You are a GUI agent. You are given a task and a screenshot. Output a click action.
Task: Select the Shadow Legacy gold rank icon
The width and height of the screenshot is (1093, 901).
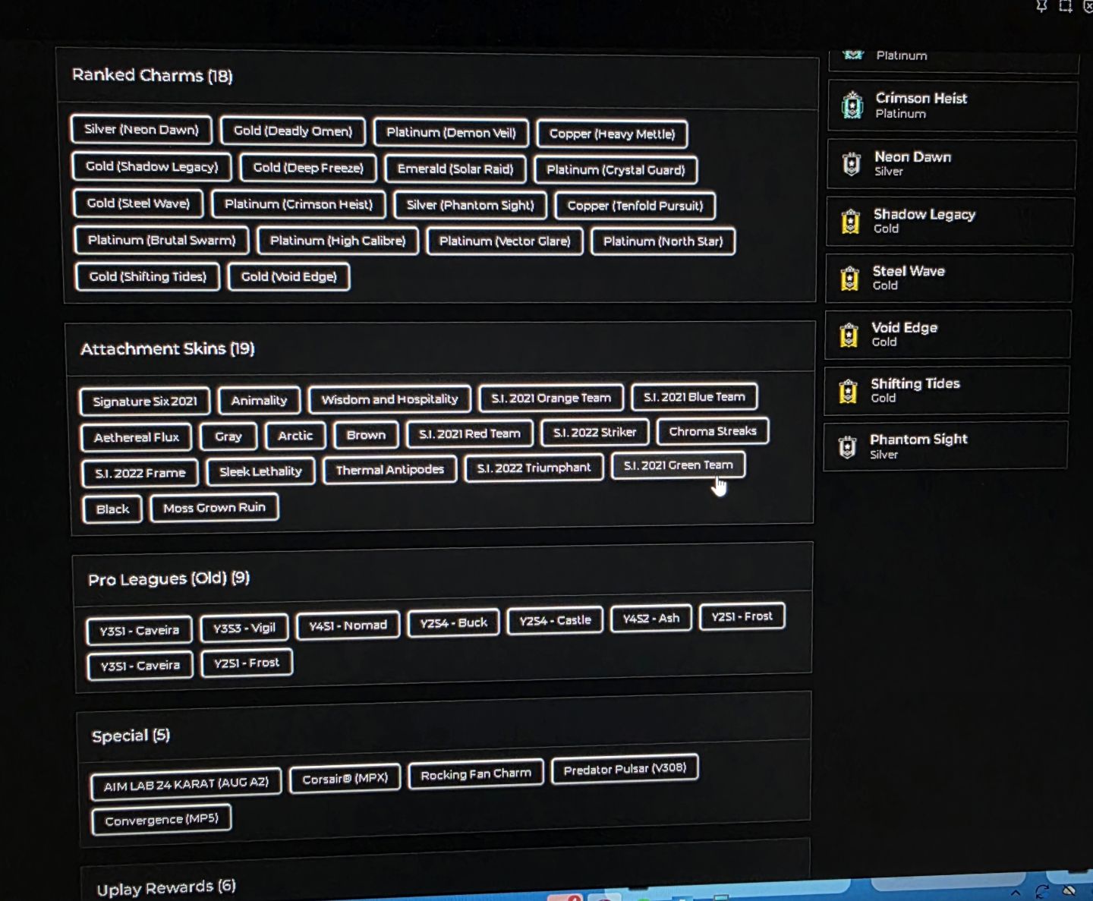(851, 221)
